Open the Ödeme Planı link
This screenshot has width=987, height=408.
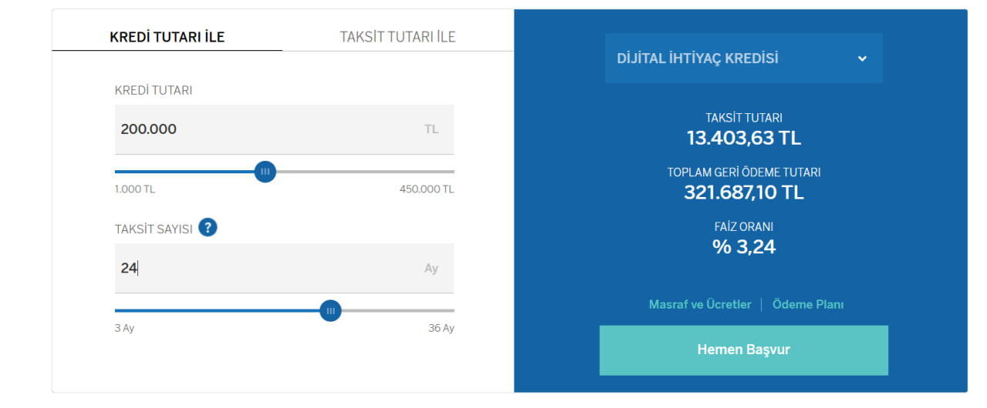point(808,305)
